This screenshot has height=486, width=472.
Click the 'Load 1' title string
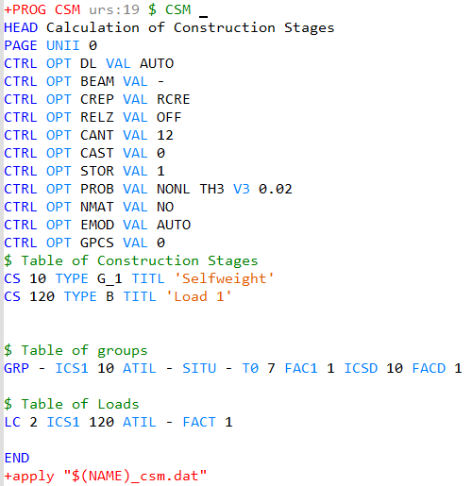click(x=198, y=296)
